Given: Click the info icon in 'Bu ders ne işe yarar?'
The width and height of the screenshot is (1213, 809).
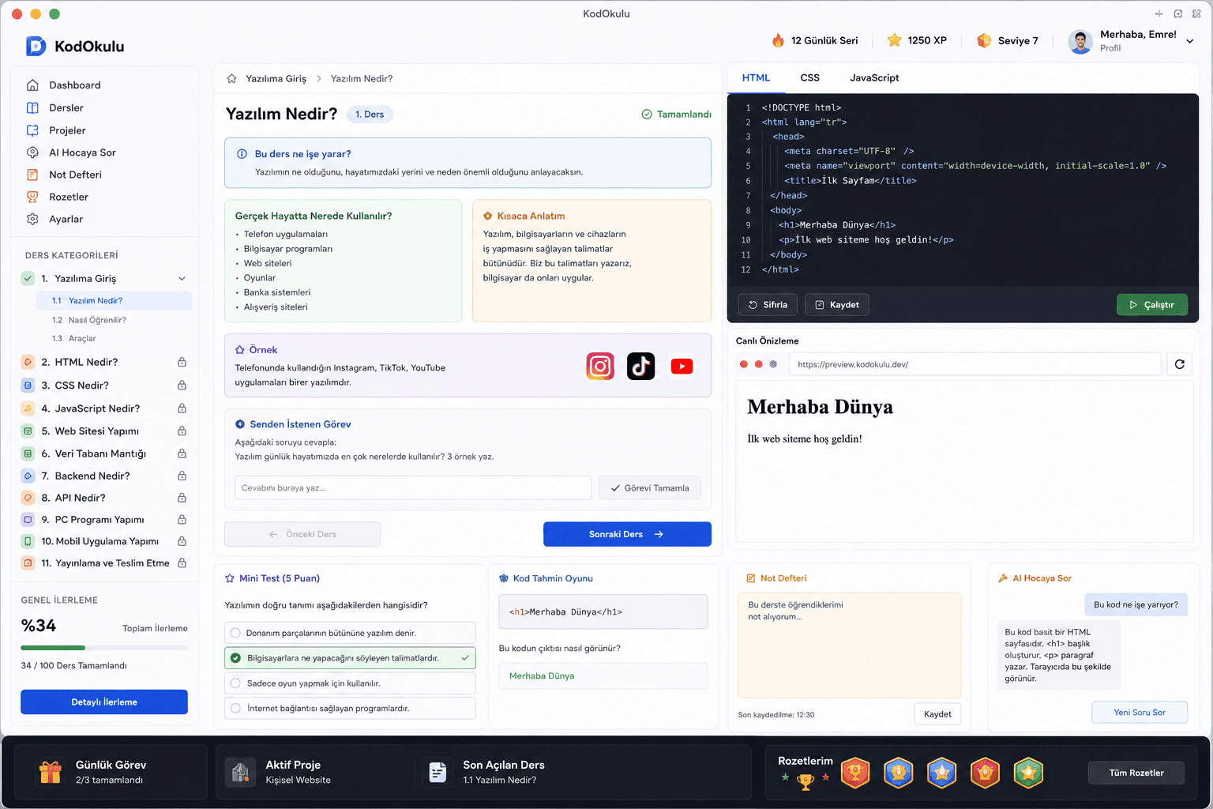Looking at the screenshot, I should (242, 154).
